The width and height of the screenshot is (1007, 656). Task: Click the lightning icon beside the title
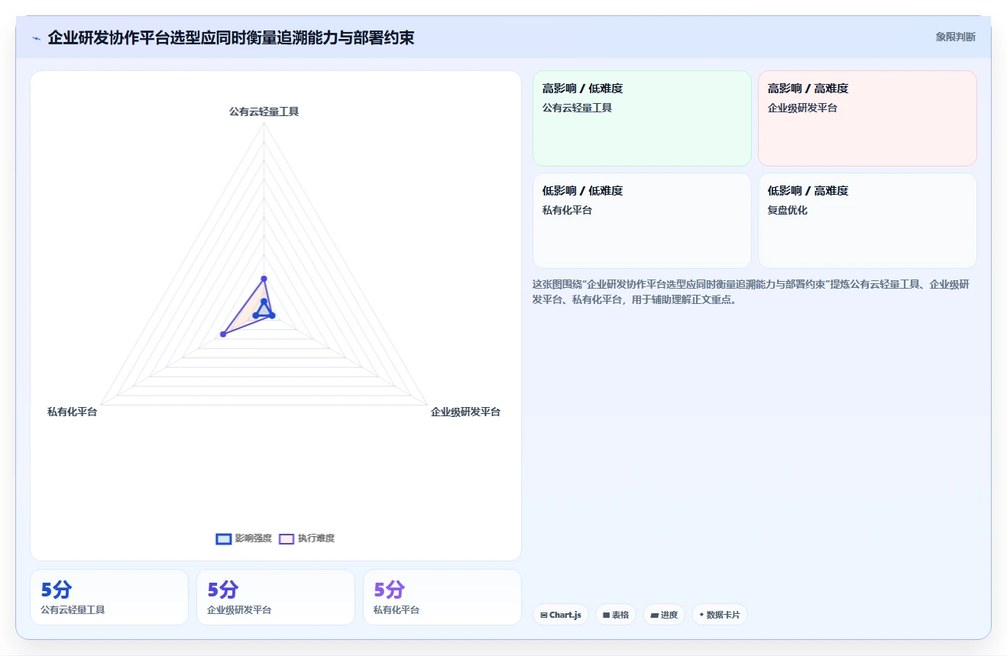[x=36, y=38]
